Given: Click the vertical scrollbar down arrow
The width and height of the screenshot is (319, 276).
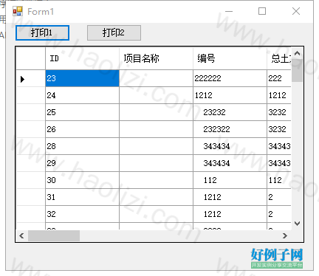Looking at the screenshot, I should click(x=297, y=224).
